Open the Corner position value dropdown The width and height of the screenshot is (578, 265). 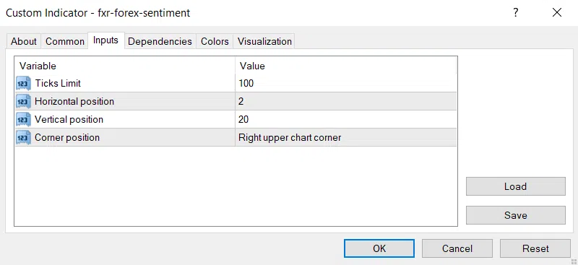(x=346, y=137)
